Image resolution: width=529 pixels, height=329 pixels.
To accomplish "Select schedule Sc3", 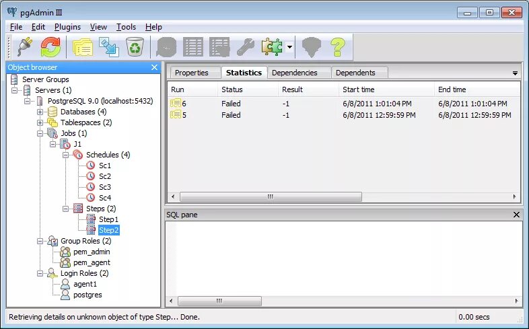I will coord(104,188).
